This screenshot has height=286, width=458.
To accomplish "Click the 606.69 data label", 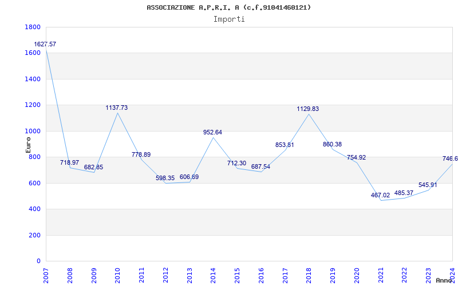I will (189, 177).
